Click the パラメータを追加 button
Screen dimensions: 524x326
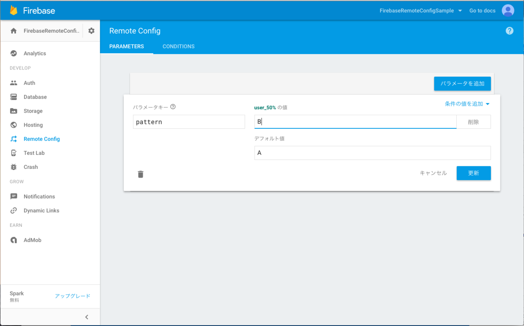click(x=462, y=83)
